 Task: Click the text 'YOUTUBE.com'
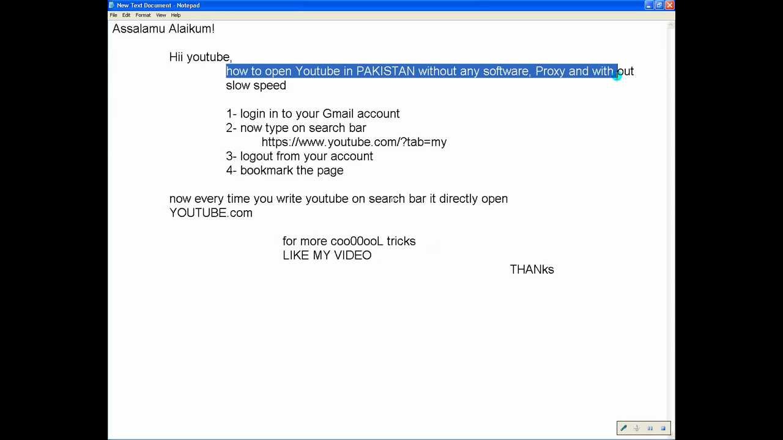click(210, 213)
